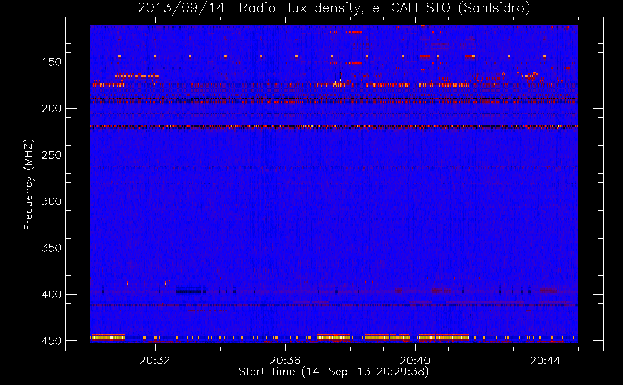This screenshot has height=385, width=623.
Task: Click the 20:40 time tick label
Action: [x=415, y=361]
